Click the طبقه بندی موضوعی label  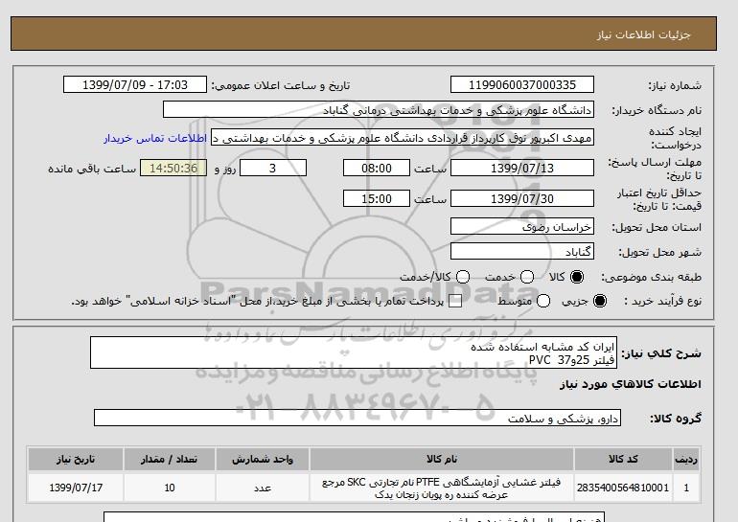click(652, 277)
